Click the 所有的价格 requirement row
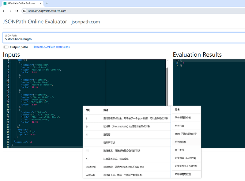 pyautogui.click(x=186, y=142)
